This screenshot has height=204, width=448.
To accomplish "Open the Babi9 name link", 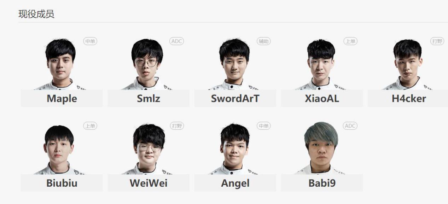I will (322, 183).
